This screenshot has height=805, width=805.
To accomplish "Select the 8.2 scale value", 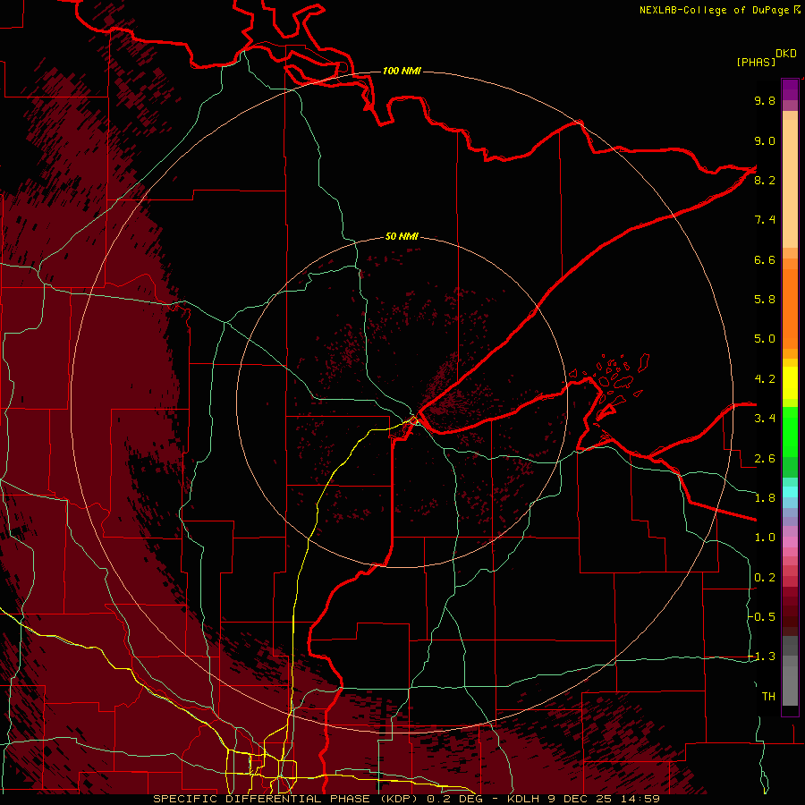I will point(765,181).
